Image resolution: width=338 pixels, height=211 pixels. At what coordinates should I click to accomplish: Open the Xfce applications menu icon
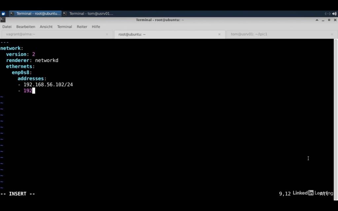pos(3,14)
